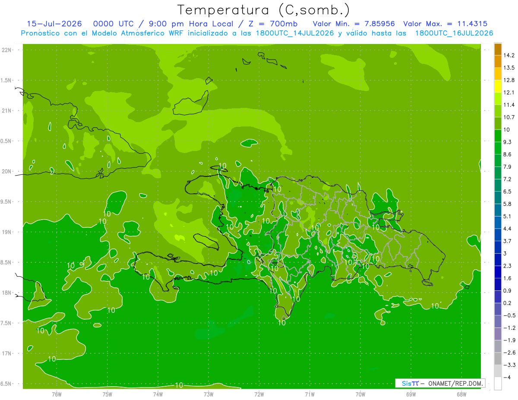Click the orange color band above 14.2
Image resolution: width=518 pixels, height=400 pixels.
[x=498, y=49]
